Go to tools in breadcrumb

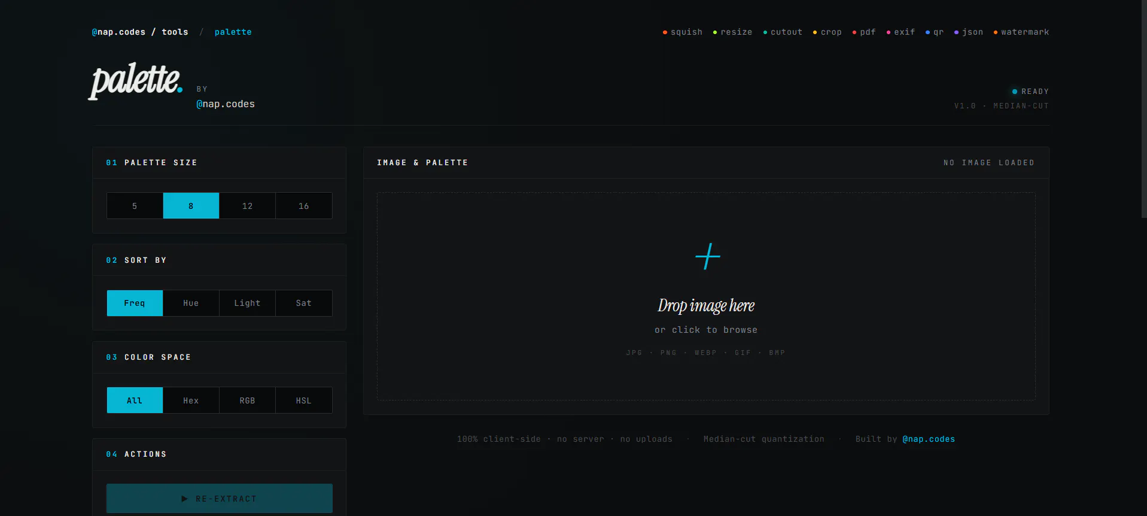[175, 32]
